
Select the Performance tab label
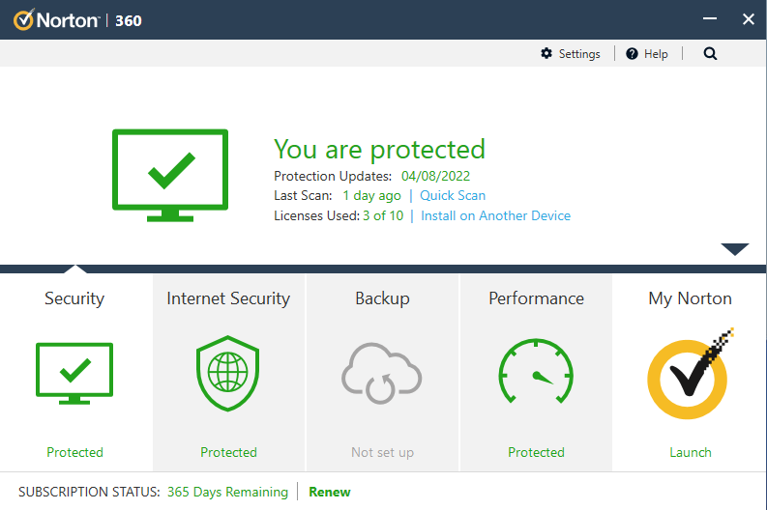[x=536, y=298]
